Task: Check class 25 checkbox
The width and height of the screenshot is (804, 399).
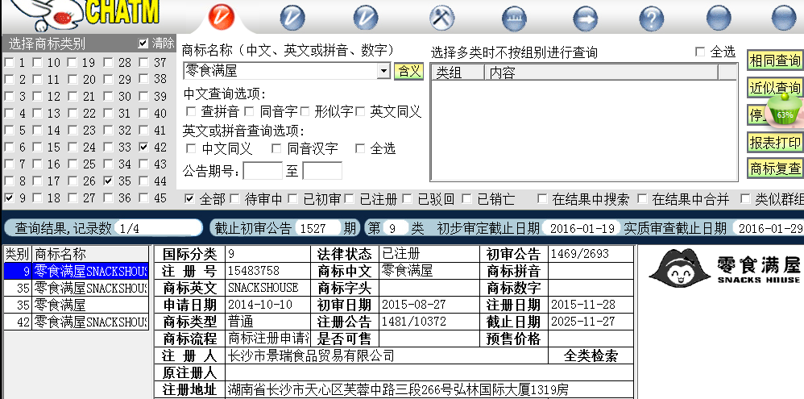Action: click(x=73, y=164)
